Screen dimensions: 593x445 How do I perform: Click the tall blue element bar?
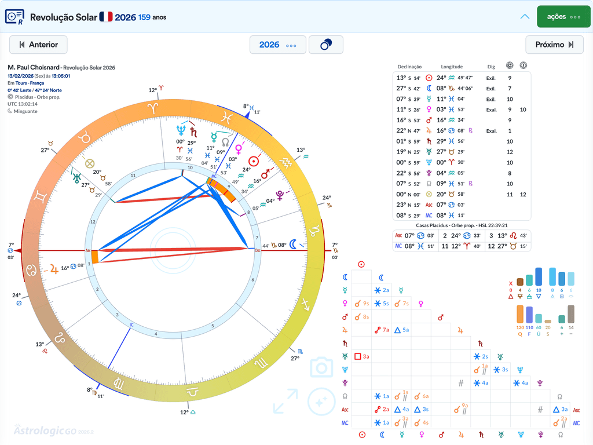(x=539, y=276)
